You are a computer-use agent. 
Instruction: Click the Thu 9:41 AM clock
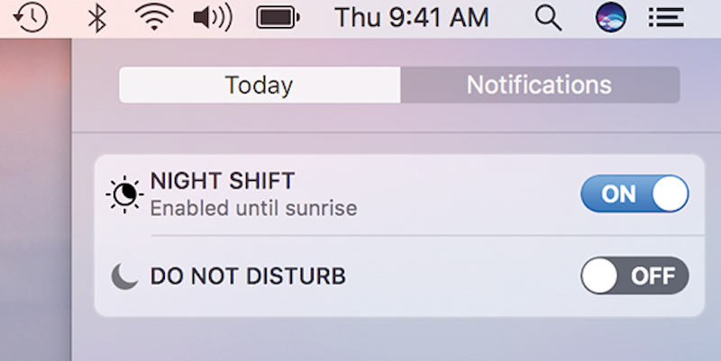coord(411,17)
